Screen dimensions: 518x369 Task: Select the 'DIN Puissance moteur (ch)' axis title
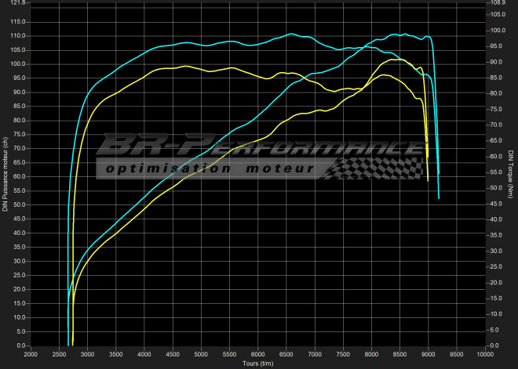click(x=5, y=174)
